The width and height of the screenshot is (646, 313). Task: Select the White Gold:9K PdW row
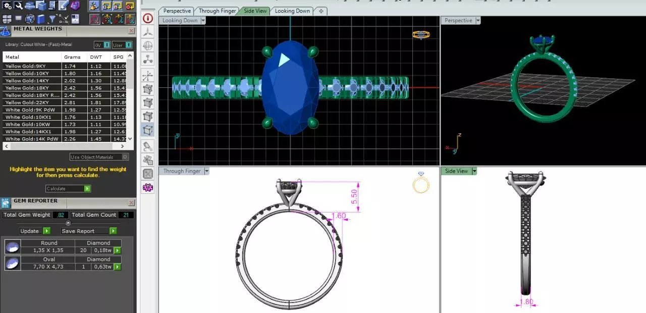[x=65, y=110]
